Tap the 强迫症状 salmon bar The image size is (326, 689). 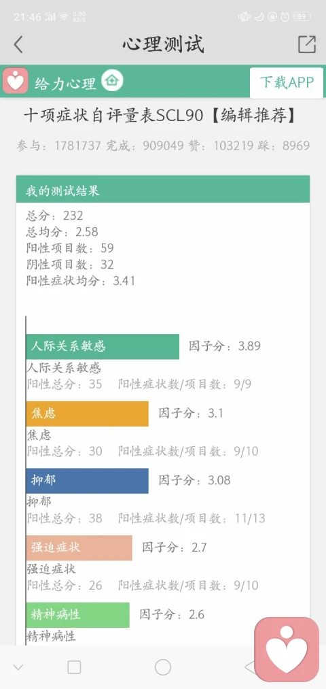pos(79,548)
